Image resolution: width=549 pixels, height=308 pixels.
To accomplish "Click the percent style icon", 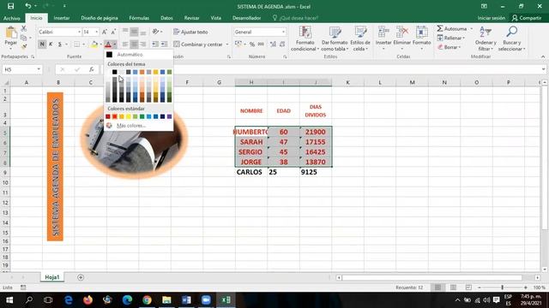I will (251, 44).
